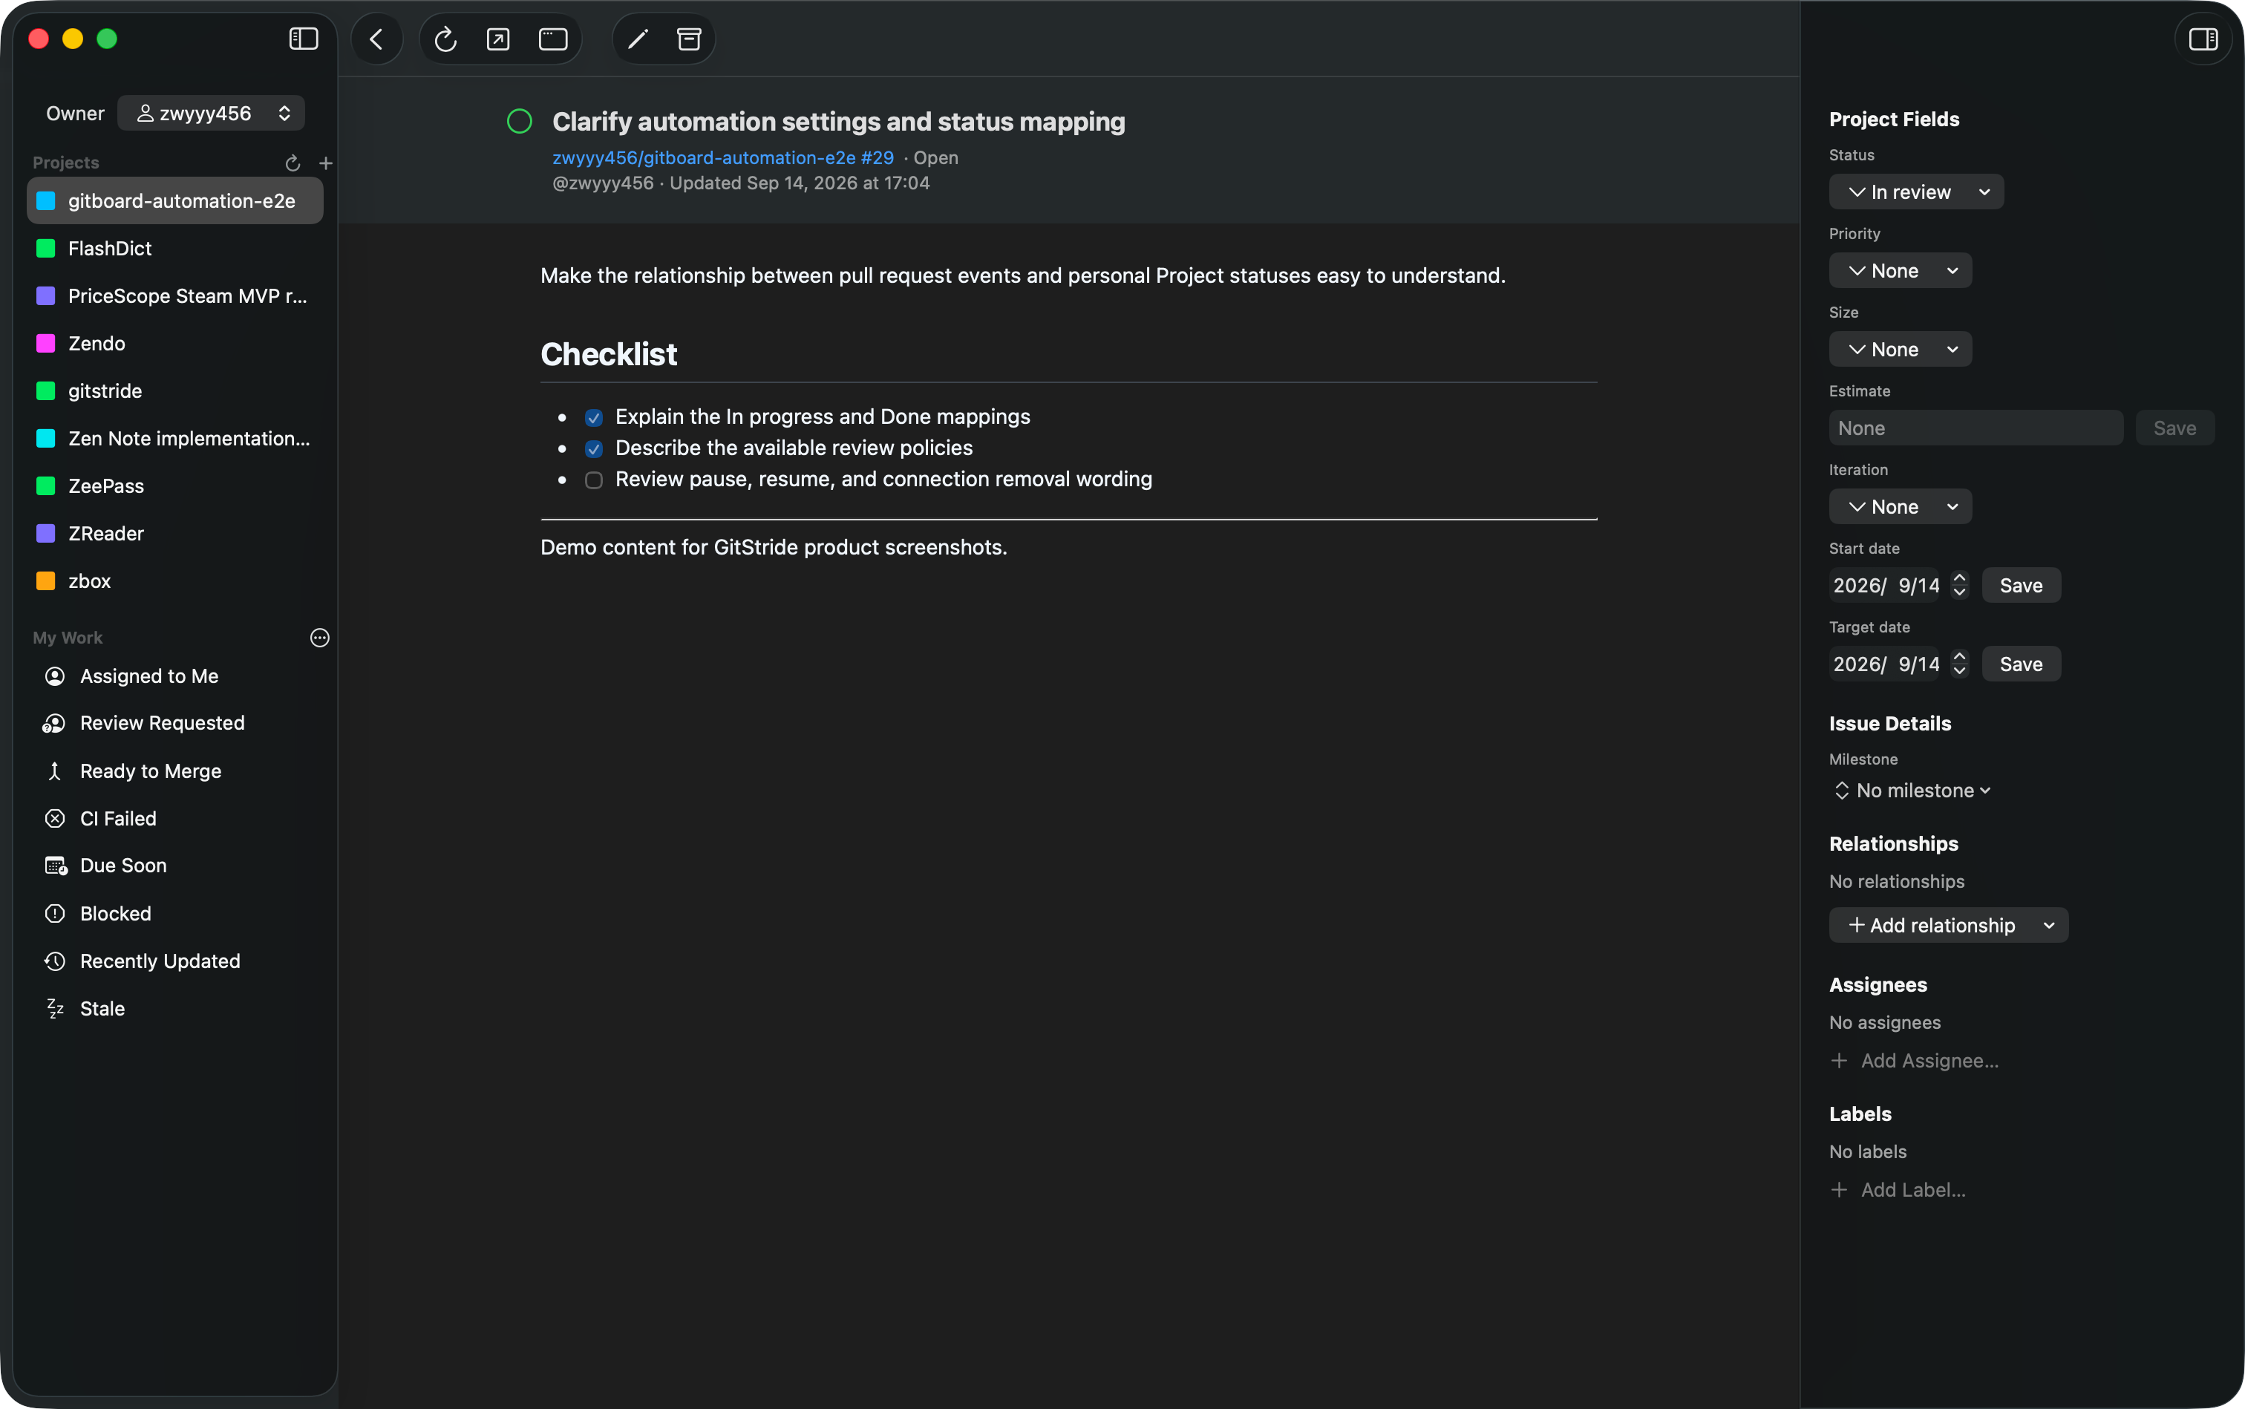Image resolution: width=2245 pixels, height=1409 pixels.
Task: Open the Iteration dropdown
Action: pos(1901,507)
